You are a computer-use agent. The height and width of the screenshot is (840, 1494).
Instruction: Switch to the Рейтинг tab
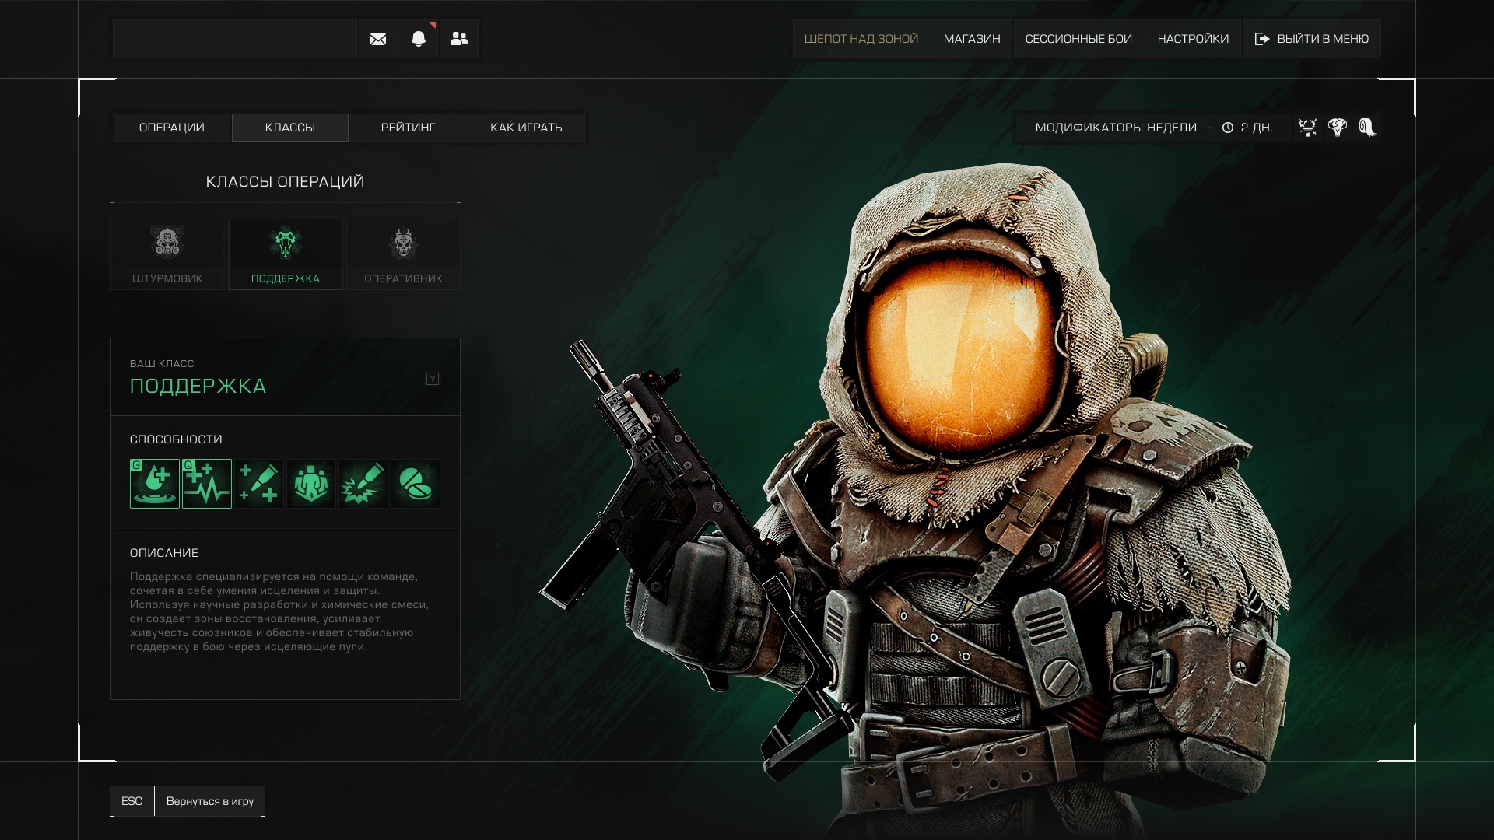point(408,128)
